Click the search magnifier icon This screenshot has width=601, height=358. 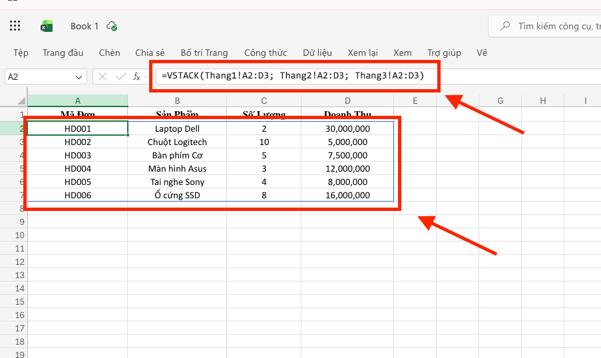coord(505,26)
